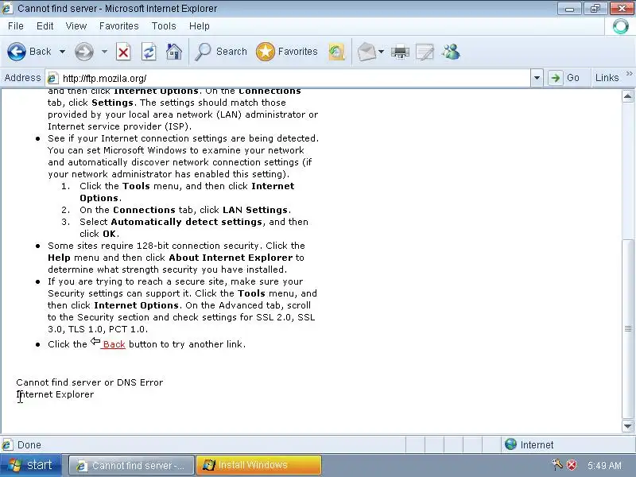Click the Forward navigation arrow

tap(84, 52)
